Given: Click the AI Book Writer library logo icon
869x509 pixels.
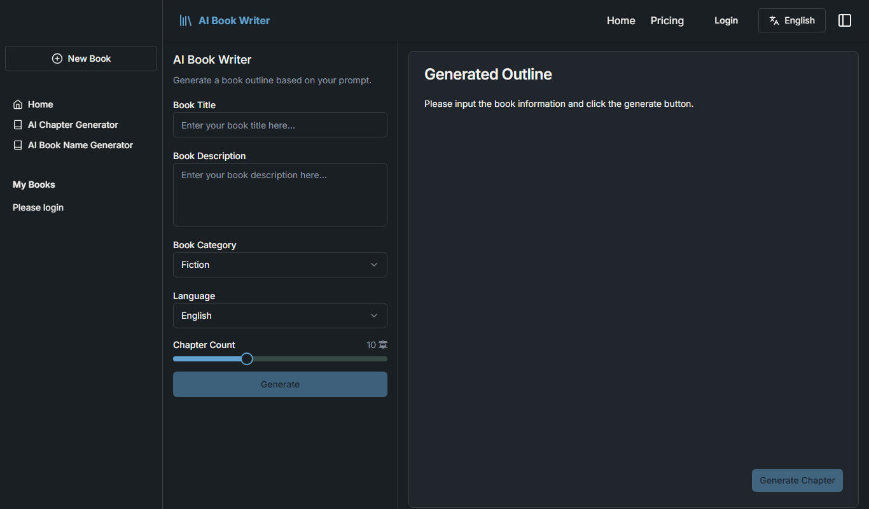Looking at the screenshot, I should [x=185, y=20].
